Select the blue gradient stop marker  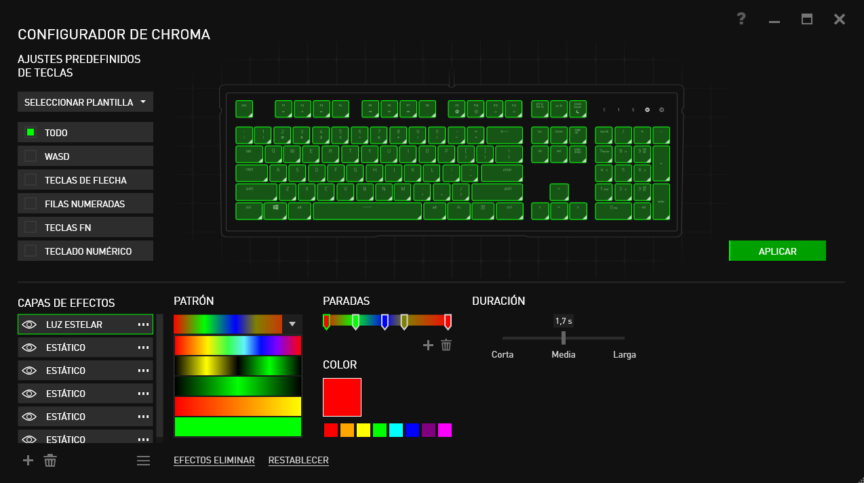point(385,322)
